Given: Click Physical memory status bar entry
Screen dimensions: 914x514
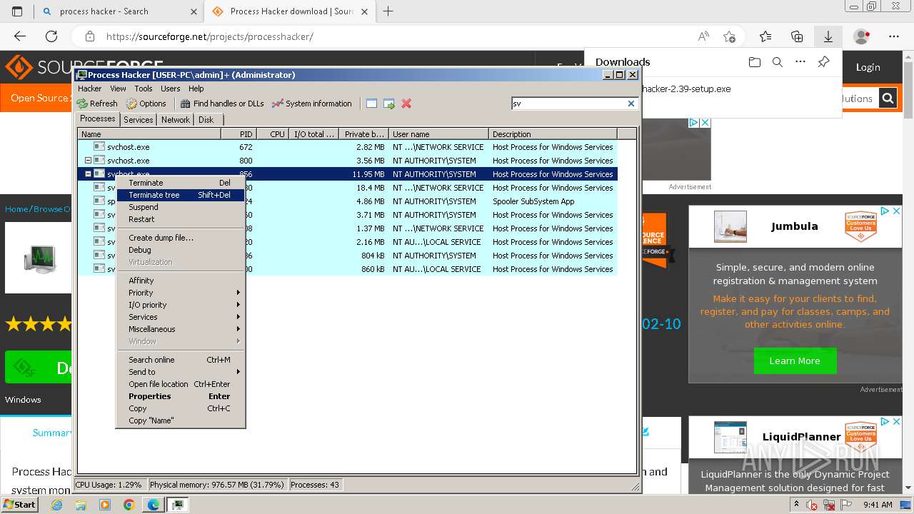Looking at the screenshot, I should click(217, 485).
